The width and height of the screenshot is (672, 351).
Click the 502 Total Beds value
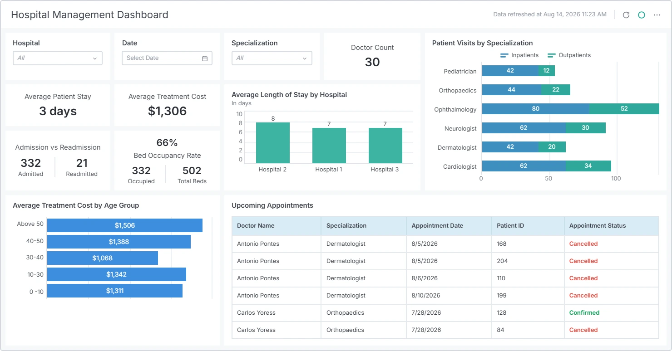pos(192,171)
